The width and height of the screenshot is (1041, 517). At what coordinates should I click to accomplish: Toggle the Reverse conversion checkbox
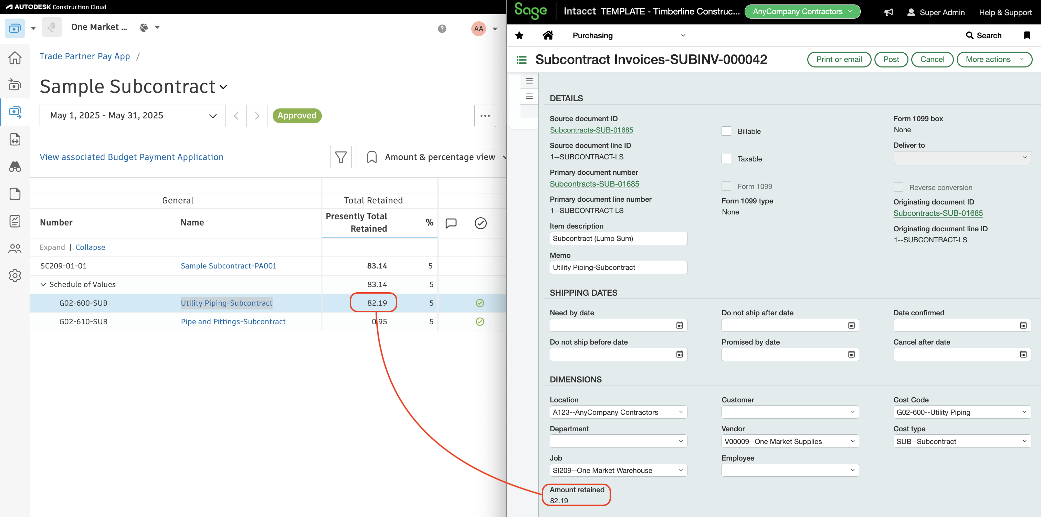(898, 187)
